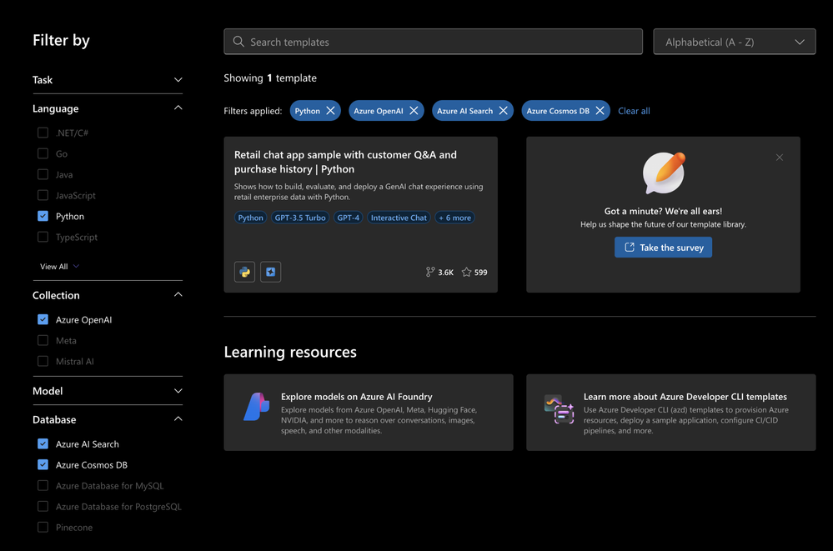Click the star icon showing 599

(466, 272)
